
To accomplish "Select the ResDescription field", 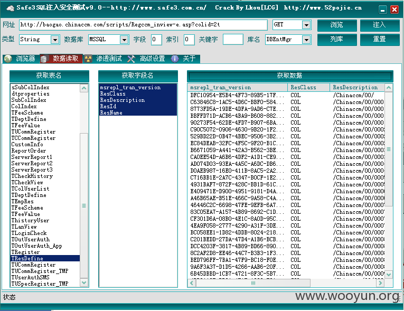I will [x=138, y=100].
